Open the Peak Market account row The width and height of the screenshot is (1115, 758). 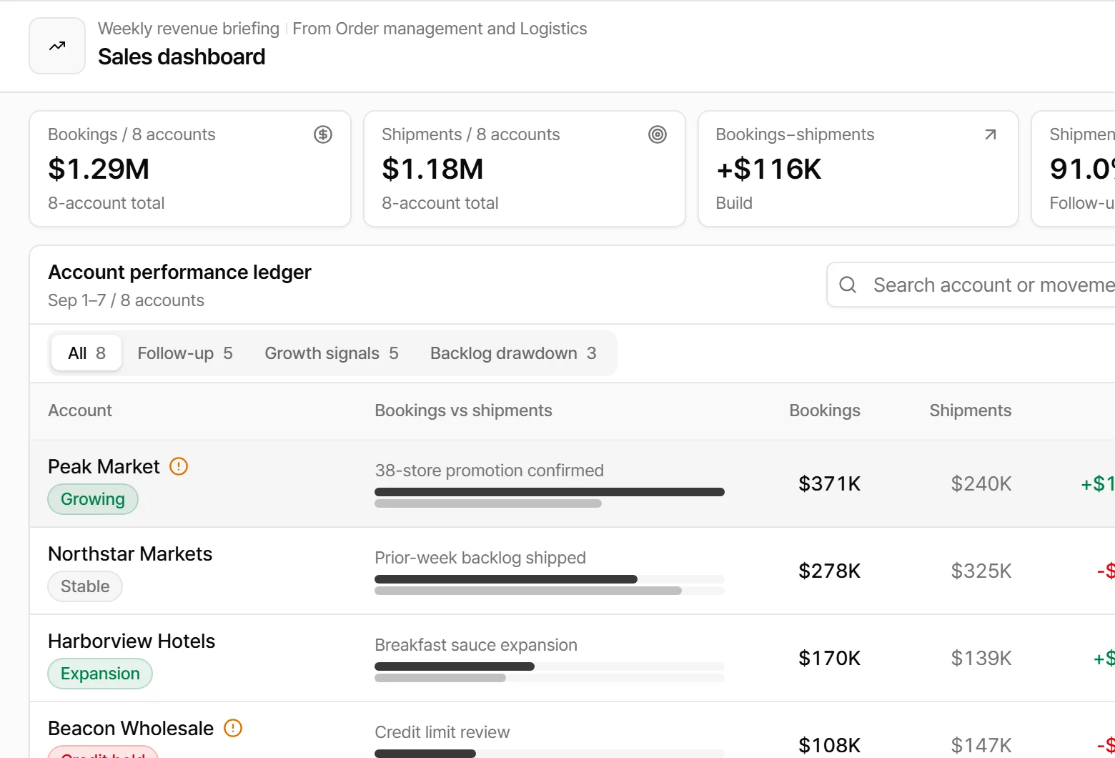(x=573, y=483)
